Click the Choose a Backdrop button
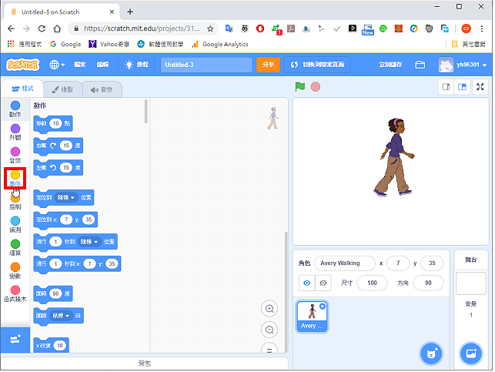495x372 pixels. (x=470, y=354)
